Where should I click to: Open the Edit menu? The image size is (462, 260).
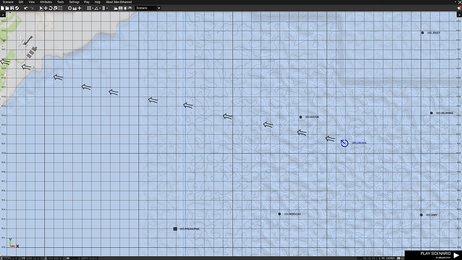click(x=21, y=2)
